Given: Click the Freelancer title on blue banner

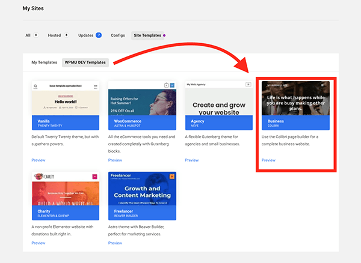Looking at the screenshot, I should click(x=123, y=211).
